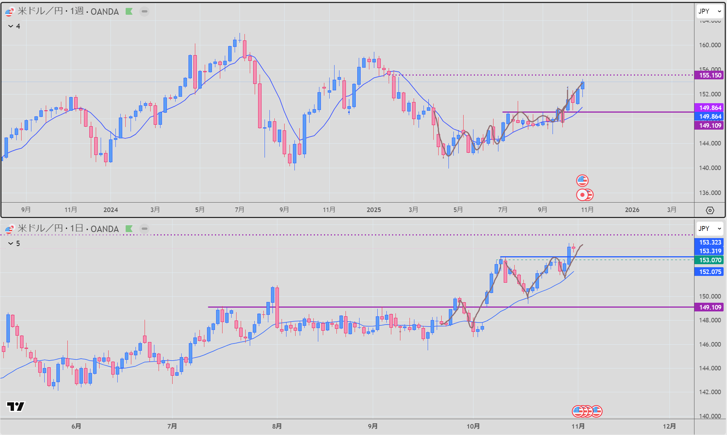Select the 155.150 price label
The width and height of the screenshot is (727, 435).
(710, 75)
